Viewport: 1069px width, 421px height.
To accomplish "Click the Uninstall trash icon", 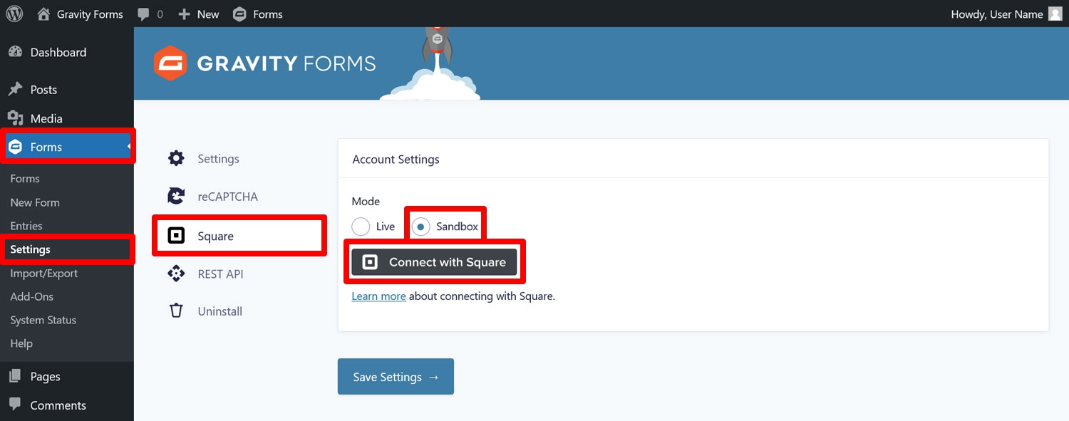I will click(176, 311).
